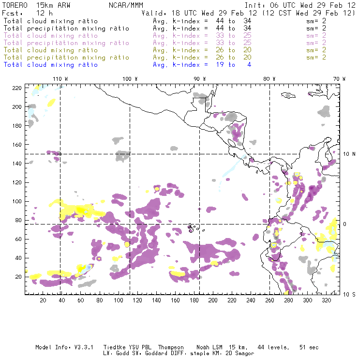Click the '320' x-axis tick label
Image resolution: width=358 pixels, height=358 pixels.
326,300
